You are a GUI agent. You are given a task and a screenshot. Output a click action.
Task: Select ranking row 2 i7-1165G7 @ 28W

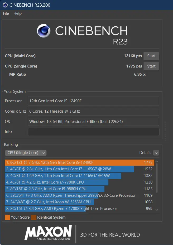coord(79,169)
